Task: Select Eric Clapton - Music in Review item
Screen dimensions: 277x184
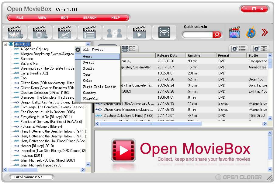Action: (x=47, y=112)
